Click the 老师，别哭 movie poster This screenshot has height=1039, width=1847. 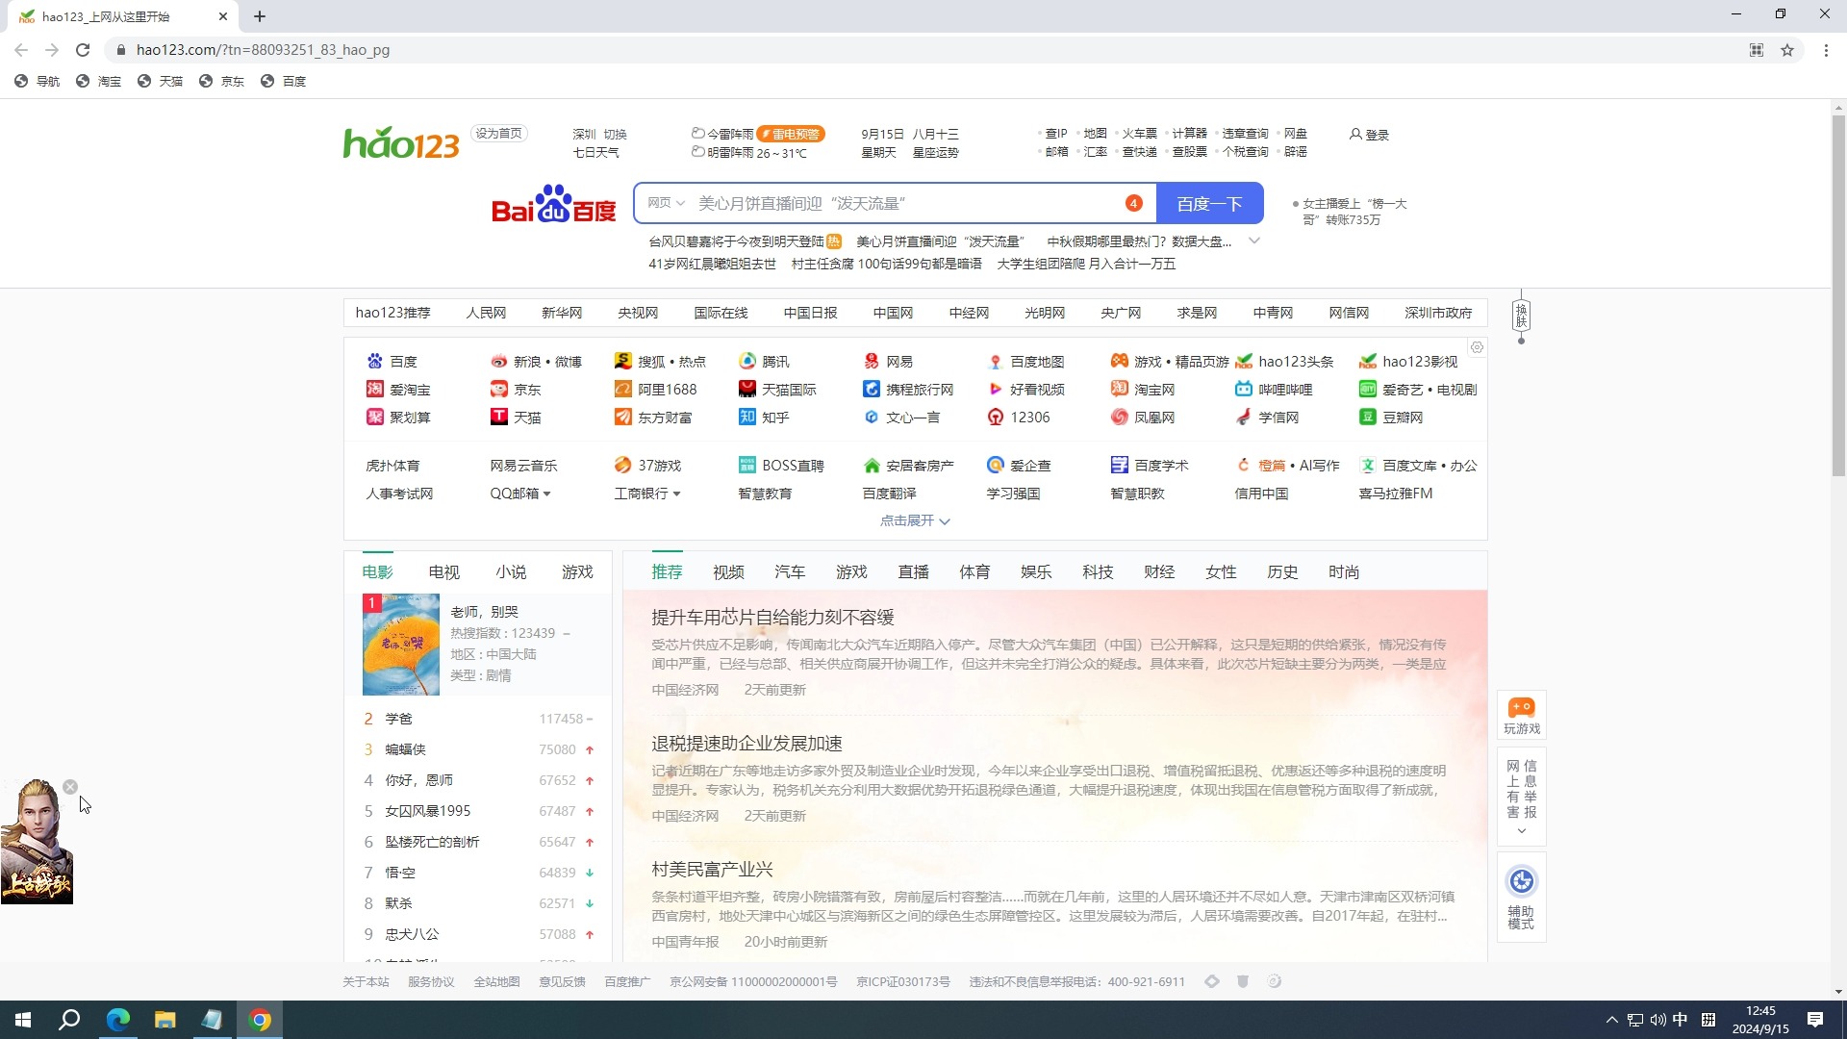[400, 645]
